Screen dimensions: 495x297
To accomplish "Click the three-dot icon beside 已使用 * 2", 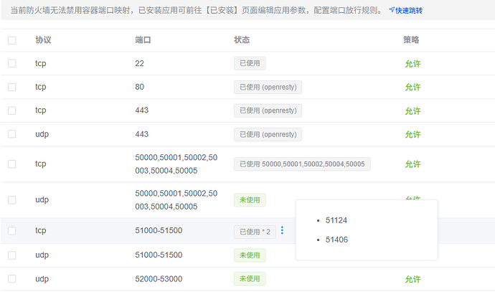I will click(x=282, y=231).
